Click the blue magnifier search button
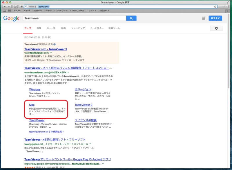This screenshot has width=232, height=170. (131, 18)
